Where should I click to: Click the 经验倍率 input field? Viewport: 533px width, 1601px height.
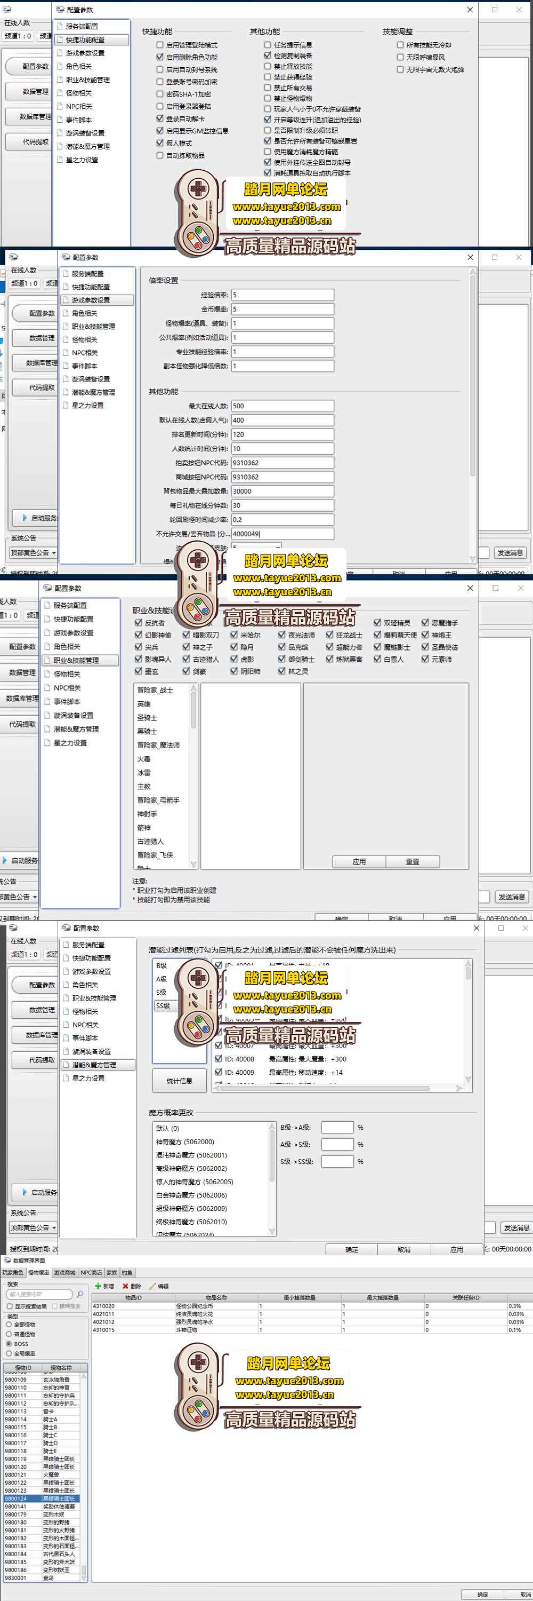(282, 295)
